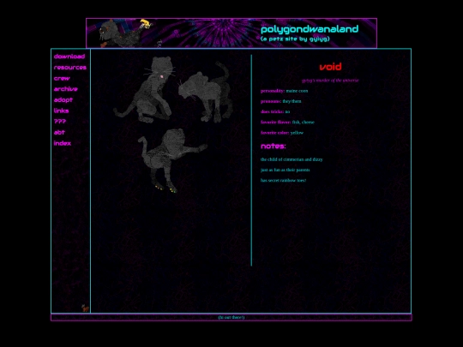This screenshot has width=463, height=347.
Task: Click the 'does tricks: no' line
Action: pyautogui.click(x=275, y=111)
